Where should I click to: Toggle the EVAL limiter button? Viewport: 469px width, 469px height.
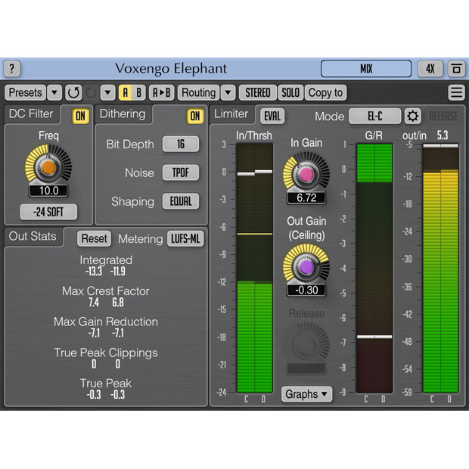click(272, 116)
